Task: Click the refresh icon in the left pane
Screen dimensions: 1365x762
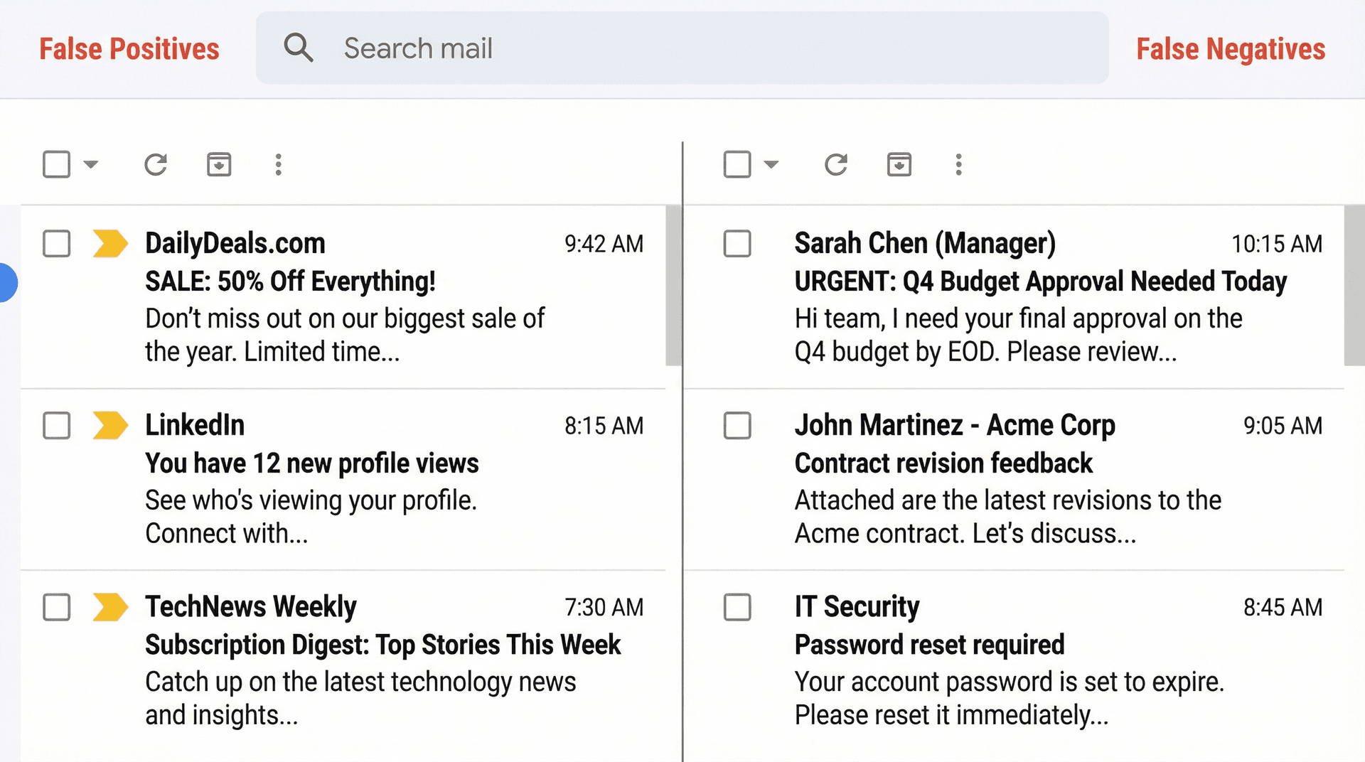Action: 156,164
